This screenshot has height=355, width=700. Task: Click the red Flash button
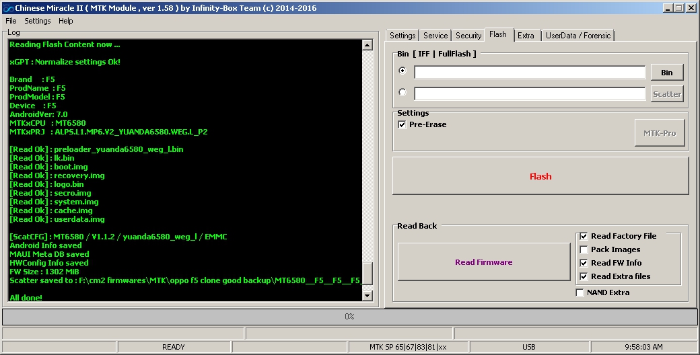pyautogui.click(x=540, y=176)
